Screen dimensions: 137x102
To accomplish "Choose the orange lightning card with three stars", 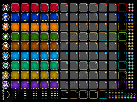I will point(35,27).
